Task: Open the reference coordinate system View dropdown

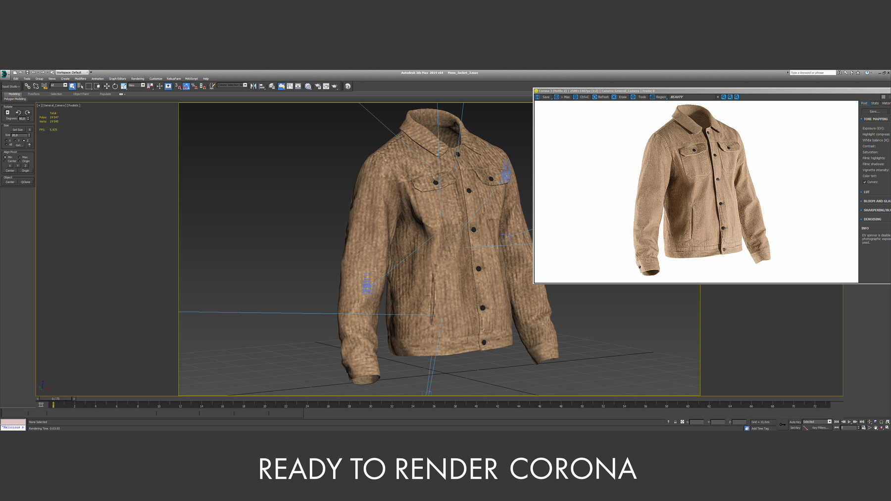Action: coord(137,86)
